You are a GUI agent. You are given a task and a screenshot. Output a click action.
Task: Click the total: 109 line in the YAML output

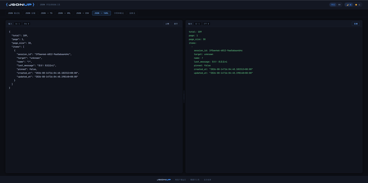[x=195, y=32]
